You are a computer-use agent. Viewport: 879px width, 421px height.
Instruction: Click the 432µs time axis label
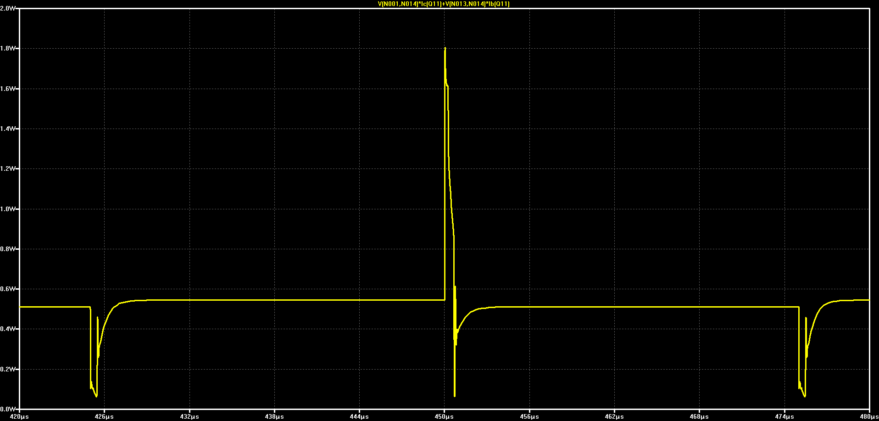pyautogui.click(x=189, y=417)
